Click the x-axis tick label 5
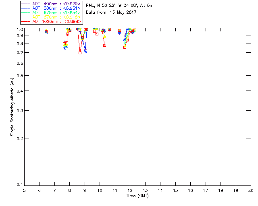The image size is (258, 206). (24, 190)
